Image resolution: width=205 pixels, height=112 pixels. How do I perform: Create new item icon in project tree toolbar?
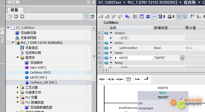point(10,16)
